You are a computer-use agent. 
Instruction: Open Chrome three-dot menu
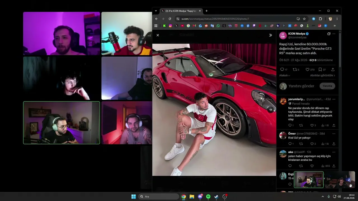point(337,19)
